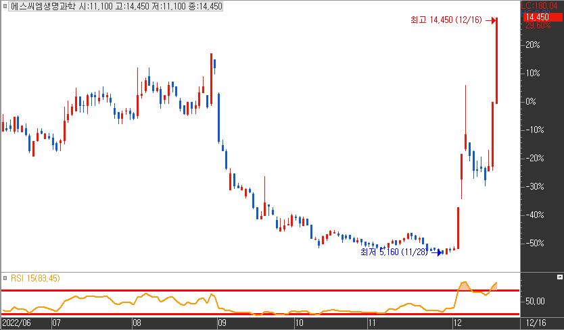Screen dimensions: 564x330
Task: Click the 09 month label on the date axis
Action: click(x=222, y=323)
